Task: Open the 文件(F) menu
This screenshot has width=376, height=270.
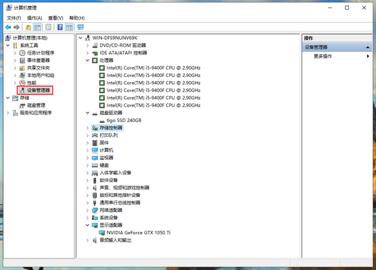Action: [14, 18]
